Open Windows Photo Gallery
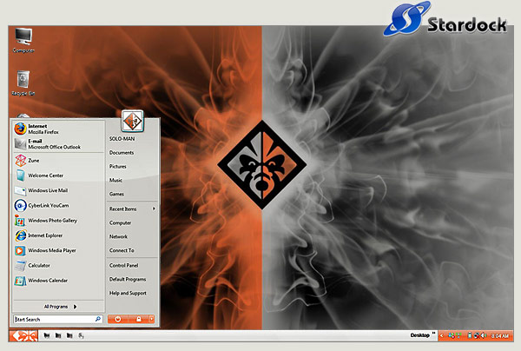521x351 pixels. click(50, 220)
